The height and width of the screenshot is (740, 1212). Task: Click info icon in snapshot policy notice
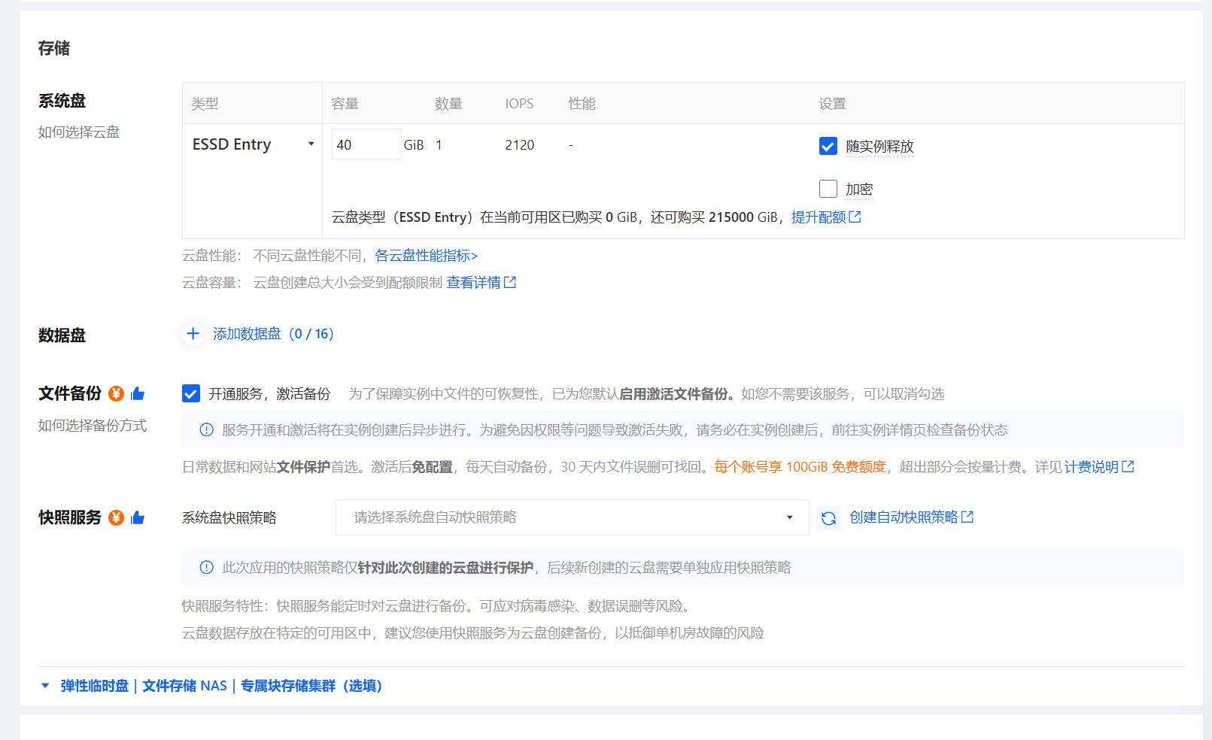(206, 567)
